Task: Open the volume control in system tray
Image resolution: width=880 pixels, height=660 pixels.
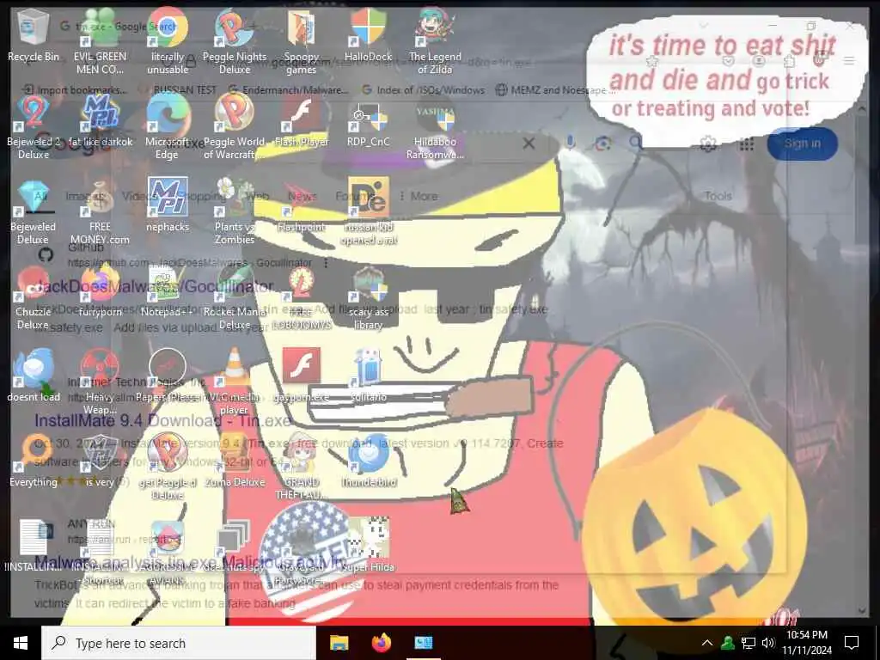Action: pyautogui.click(x=768, y=643)
